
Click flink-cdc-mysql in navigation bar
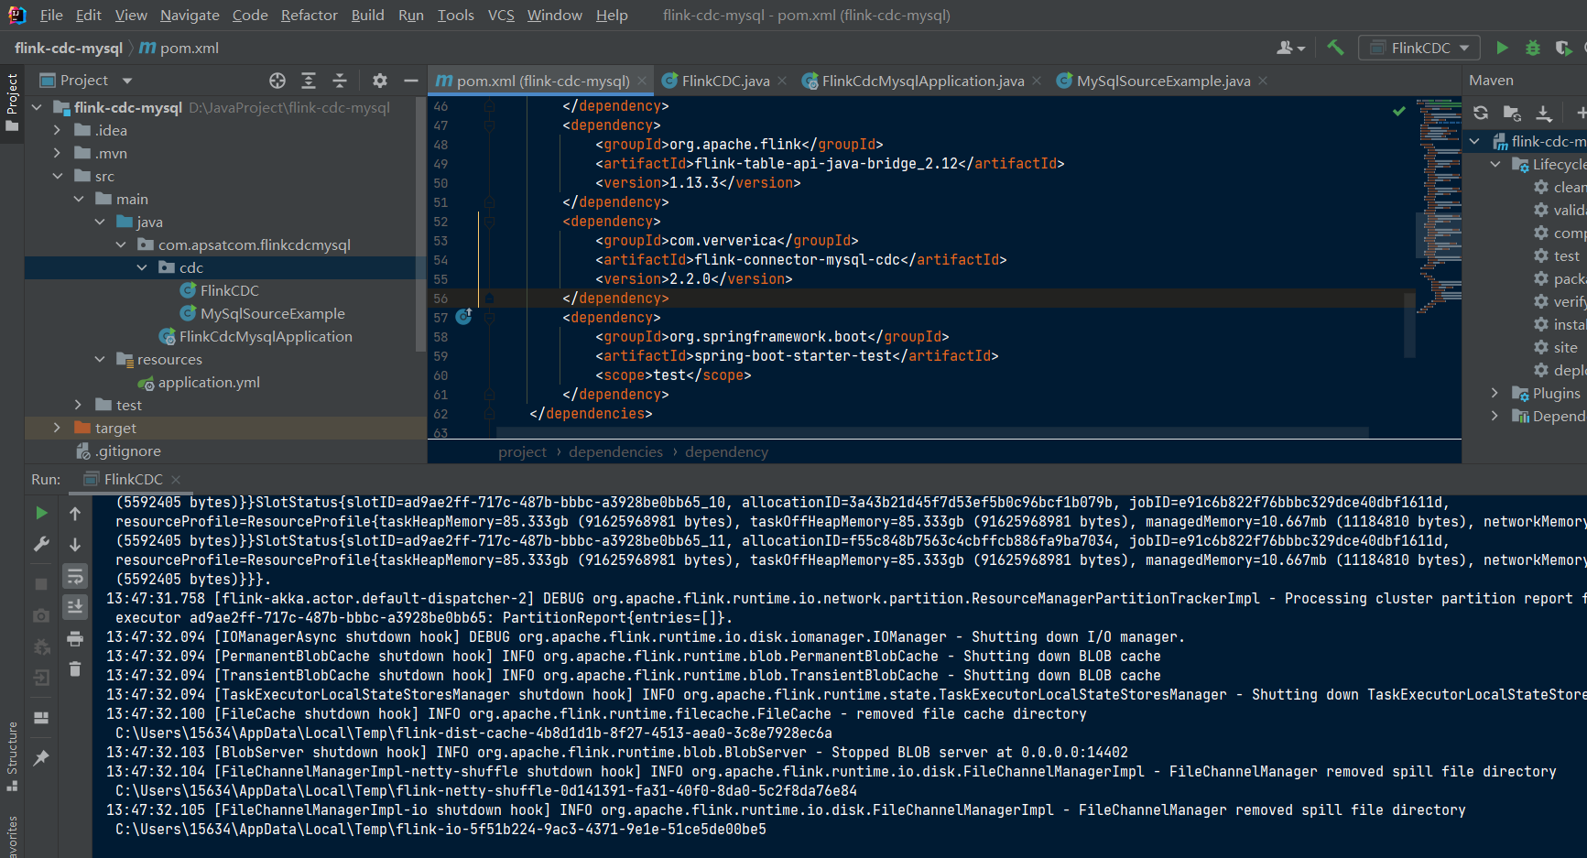(x=69, y=48)
